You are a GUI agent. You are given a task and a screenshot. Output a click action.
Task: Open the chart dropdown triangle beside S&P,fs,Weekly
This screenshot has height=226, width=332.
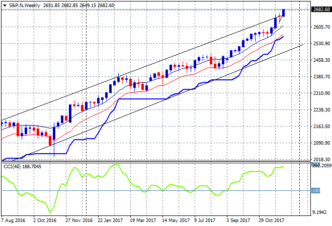[4, 5]
